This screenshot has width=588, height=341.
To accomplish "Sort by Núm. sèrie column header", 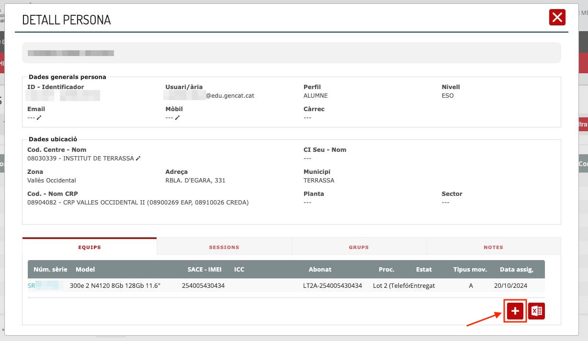I will click(x=50, y=270).
